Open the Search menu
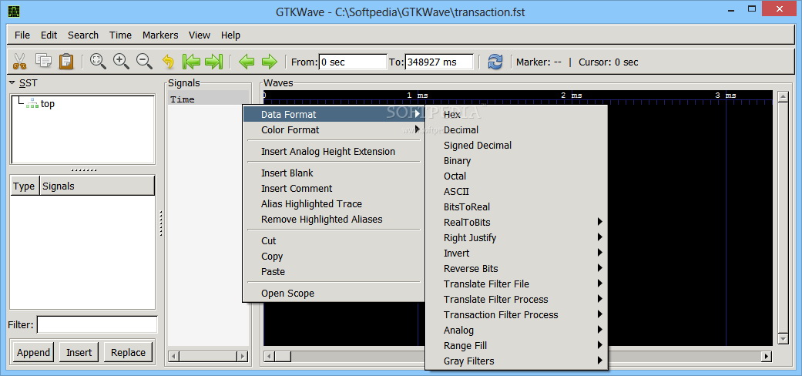The width and height of the screenshot is (802, 376). [x=83, y=35]
